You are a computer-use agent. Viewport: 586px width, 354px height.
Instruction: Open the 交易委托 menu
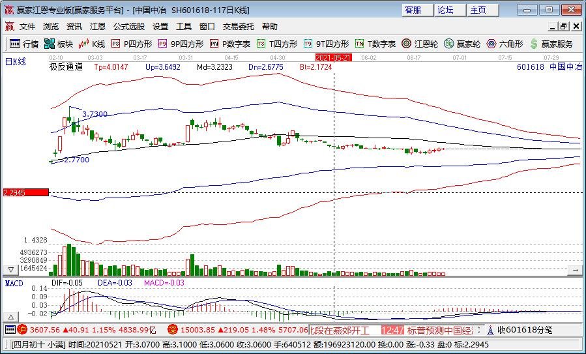click(x=239, y=27)
